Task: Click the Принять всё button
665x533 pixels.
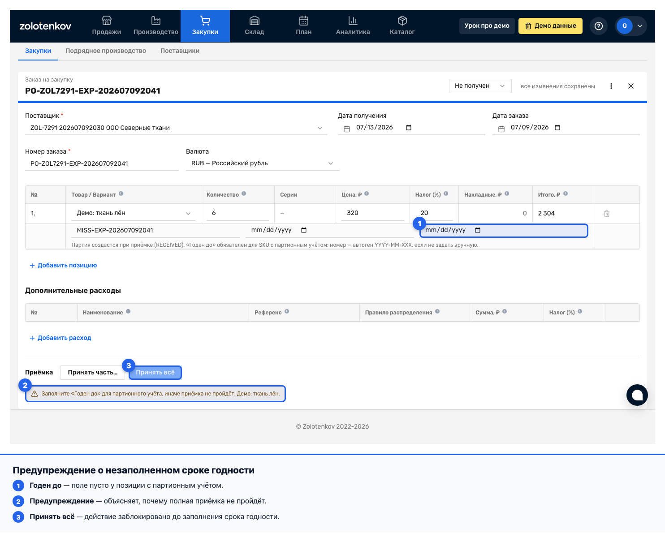Action: 155,373
